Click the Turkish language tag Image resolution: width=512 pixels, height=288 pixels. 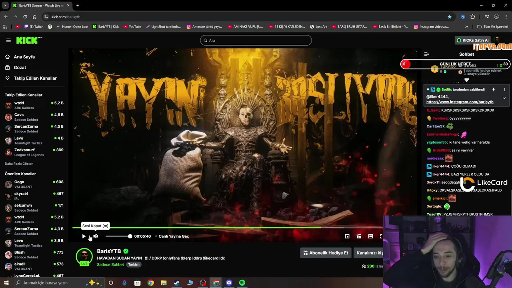pyautogui.click(x=134, y=265)
